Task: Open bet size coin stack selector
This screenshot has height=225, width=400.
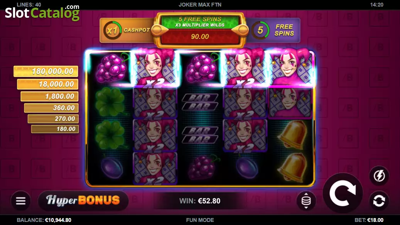Action: click(306, 201)
